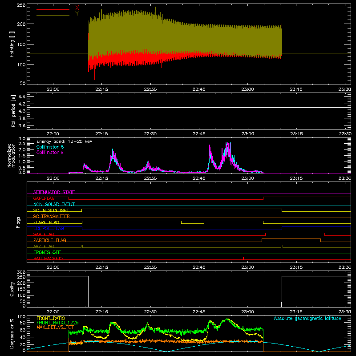Image resolution: width=356 pixels, height=356 pixels.
Task: Click the cyan 'Collimator 8' legend entry
Action: point(50,147)
